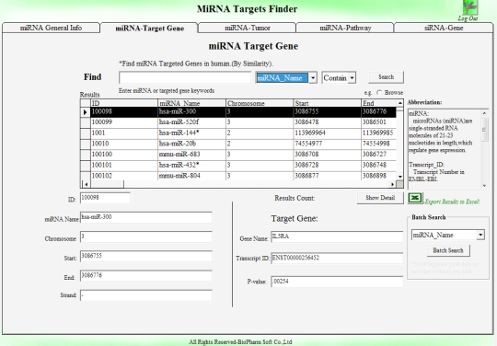Click results table vertical scroll down arrow
497x346 pixels.
400,177
